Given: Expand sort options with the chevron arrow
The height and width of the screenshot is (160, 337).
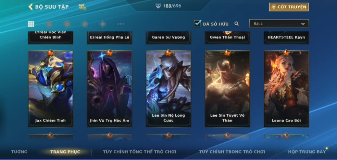Looking at the screenshot, I should [303, 24].
